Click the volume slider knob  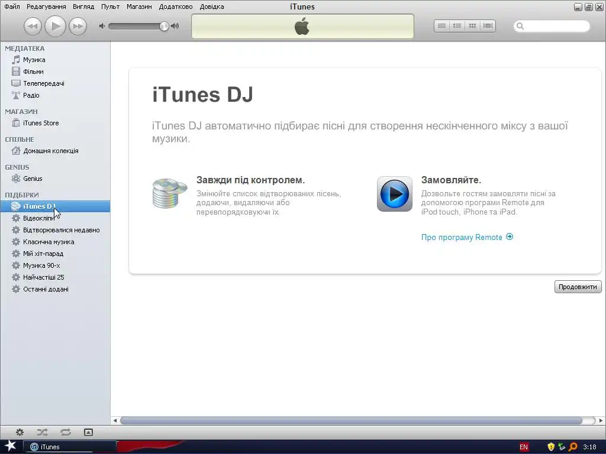165,26
